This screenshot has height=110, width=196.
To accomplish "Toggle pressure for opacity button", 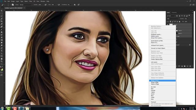I will (x=46, y=5).
